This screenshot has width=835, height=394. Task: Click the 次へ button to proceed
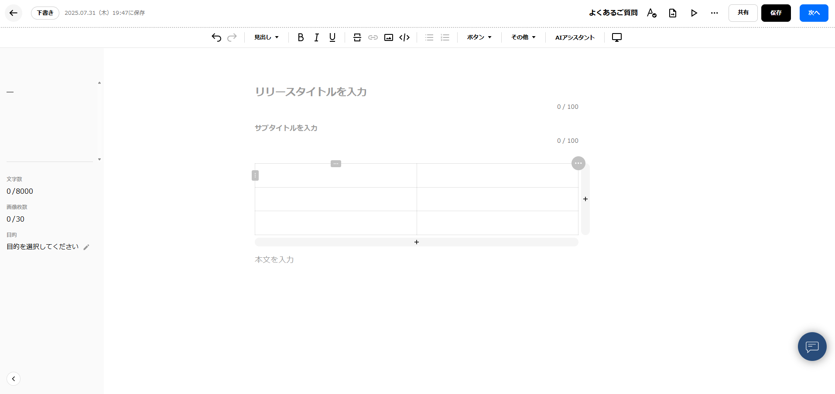click(813, 13)
